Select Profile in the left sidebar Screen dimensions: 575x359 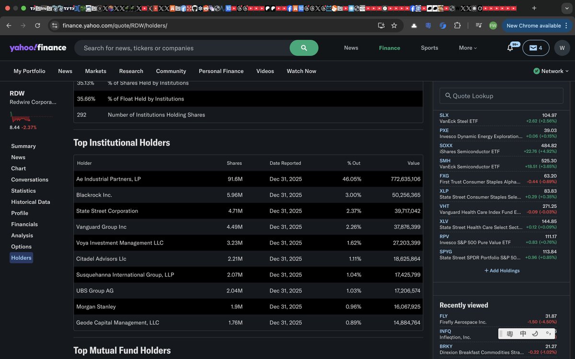click(20, 213)
